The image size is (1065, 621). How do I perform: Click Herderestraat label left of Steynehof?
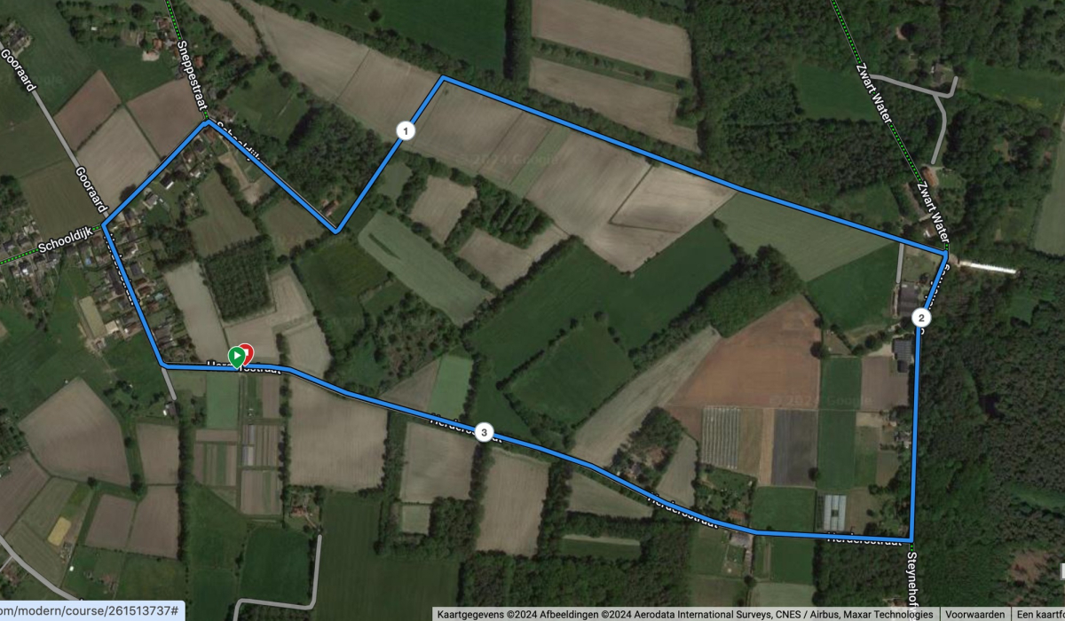[x=864, y=538]
